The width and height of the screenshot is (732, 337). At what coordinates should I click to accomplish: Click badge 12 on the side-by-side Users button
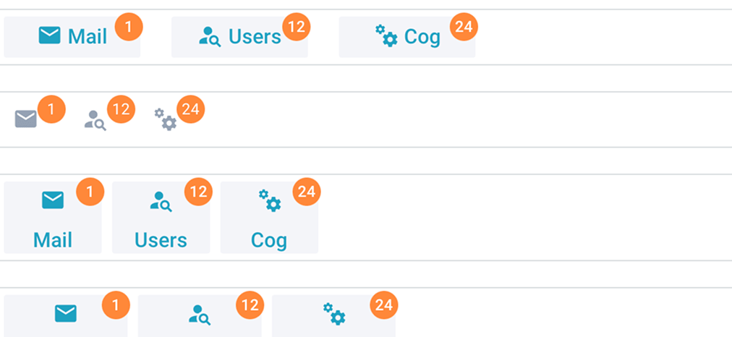(x=295, y=27)
